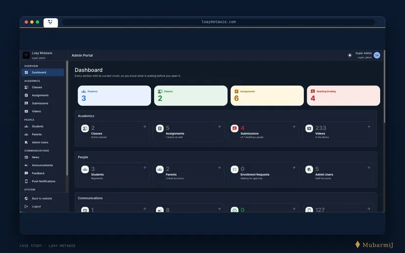Open the yellow Assignments summary card
The height and width of the screenshot is (253, 405).
[x=267, y=96]
